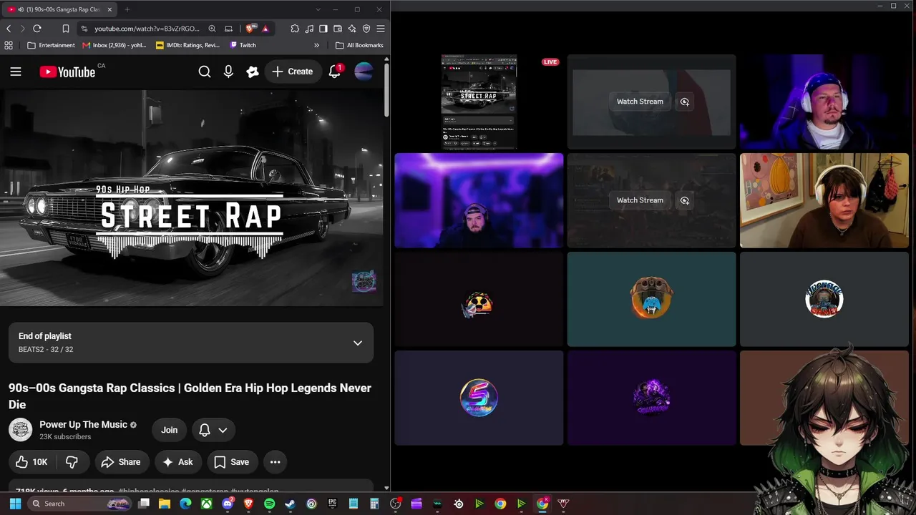Click the Street Rap video player
Screen dimensions: 916x515
pyautogui.click(x=192, y=198)
